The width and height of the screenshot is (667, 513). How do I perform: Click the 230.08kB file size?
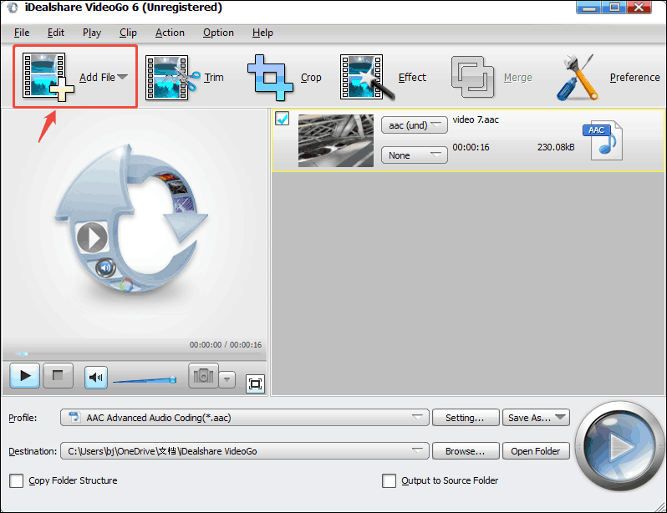[x=556, y=147]
